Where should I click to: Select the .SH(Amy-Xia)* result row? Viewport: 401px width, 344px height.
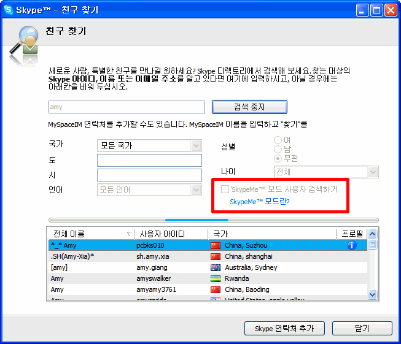click(x=208, y=256)
